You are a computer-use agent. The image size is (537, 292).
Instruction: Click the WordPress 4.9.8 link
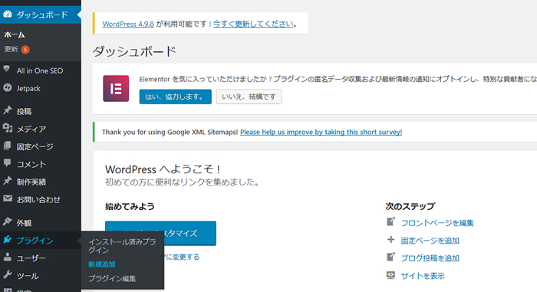click(x=128, y=24)
